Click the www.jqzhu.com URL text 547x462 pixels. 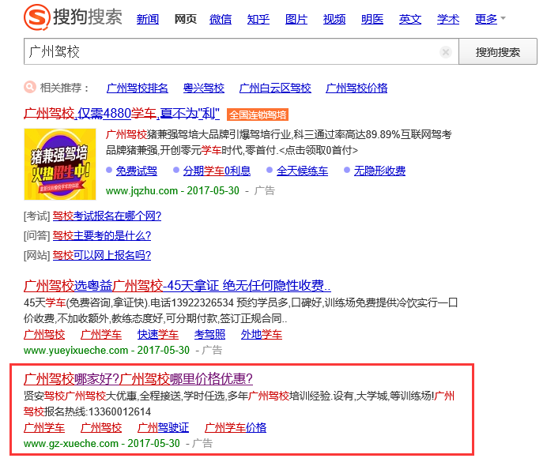point(141,190)
